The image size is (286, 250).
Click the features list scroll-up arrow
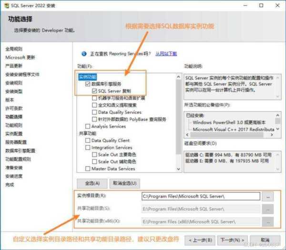[179, 77]
